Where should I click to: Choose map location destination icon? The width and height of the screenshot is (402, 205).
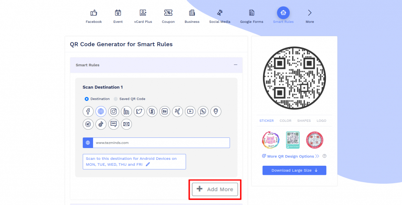click(216, 112)
